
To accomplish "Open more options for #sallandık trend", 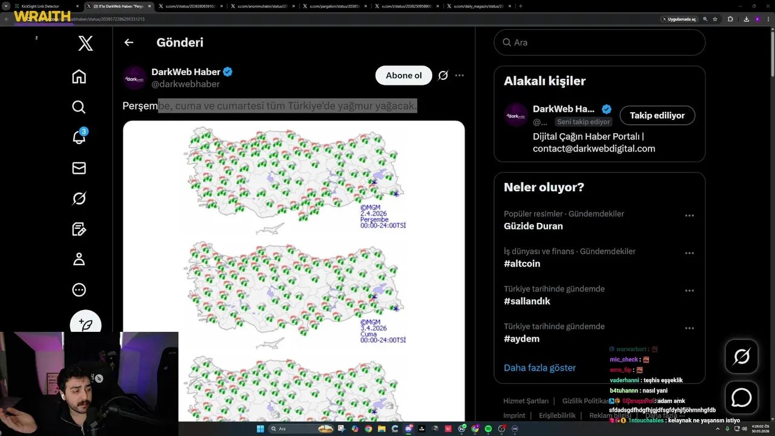I will (689, 290).
